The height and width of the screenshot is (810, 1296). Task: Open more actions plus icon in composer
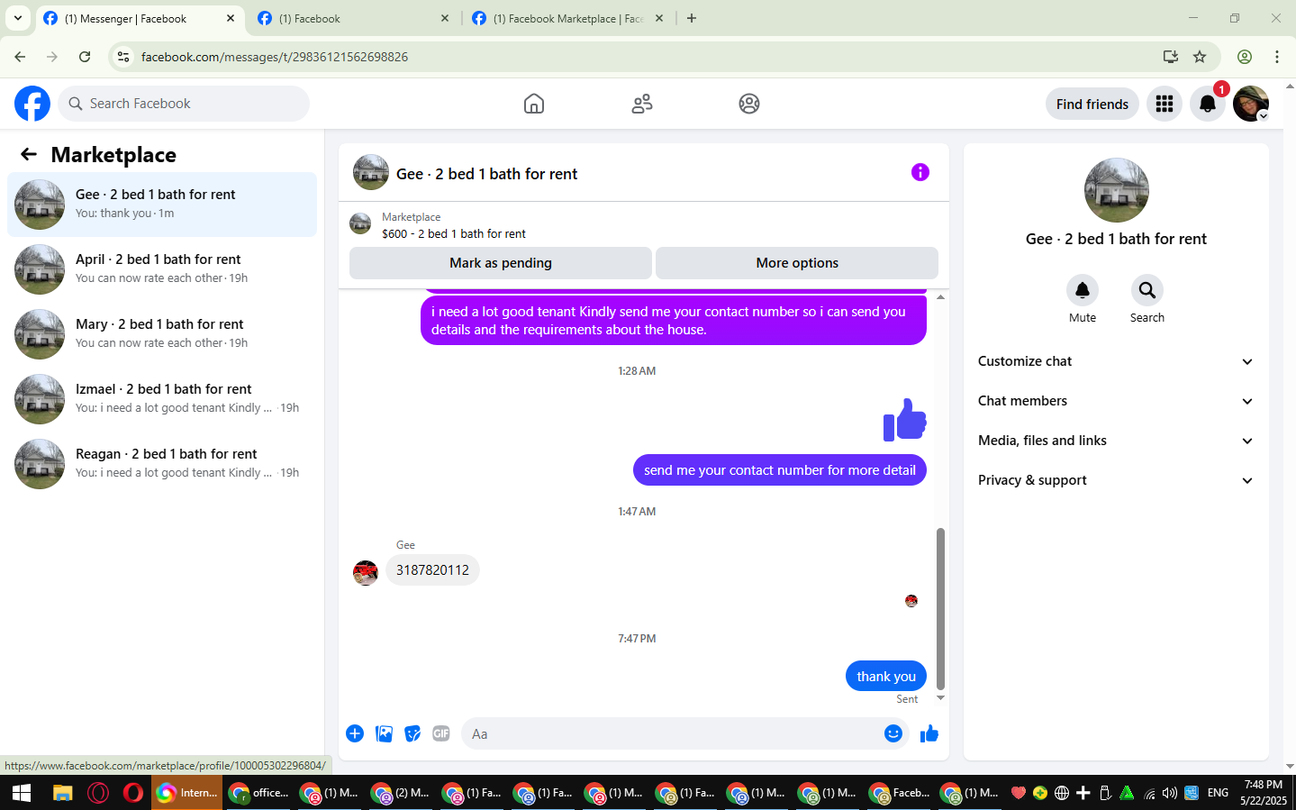355,733
